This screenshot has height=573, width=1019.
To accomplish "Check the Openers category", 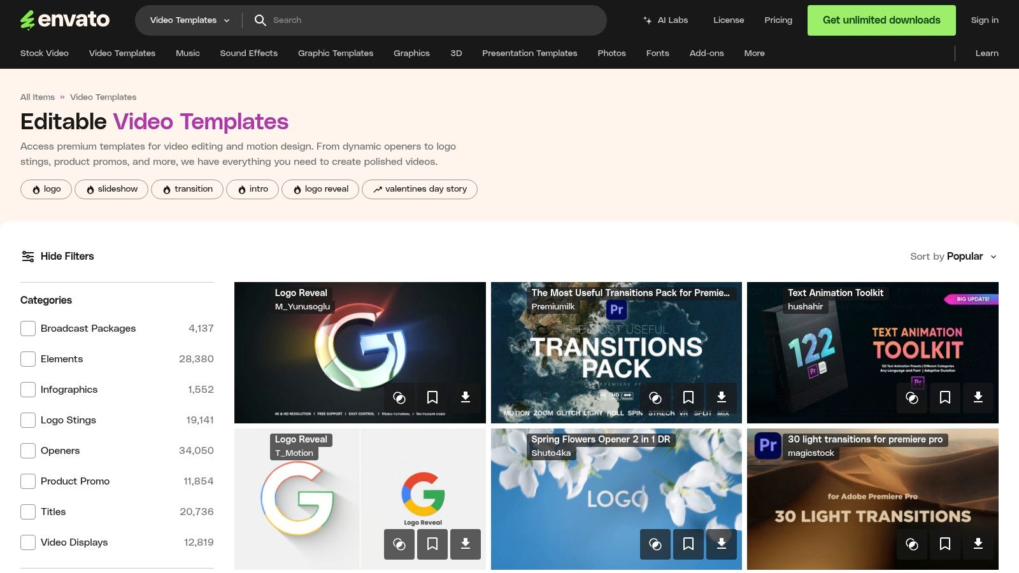I will (28, 451).
